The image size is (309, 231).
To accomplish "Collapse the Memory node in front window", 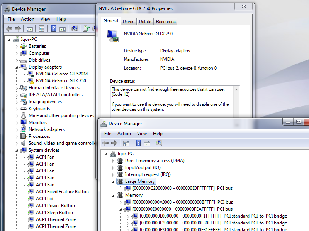I will 113,196.
